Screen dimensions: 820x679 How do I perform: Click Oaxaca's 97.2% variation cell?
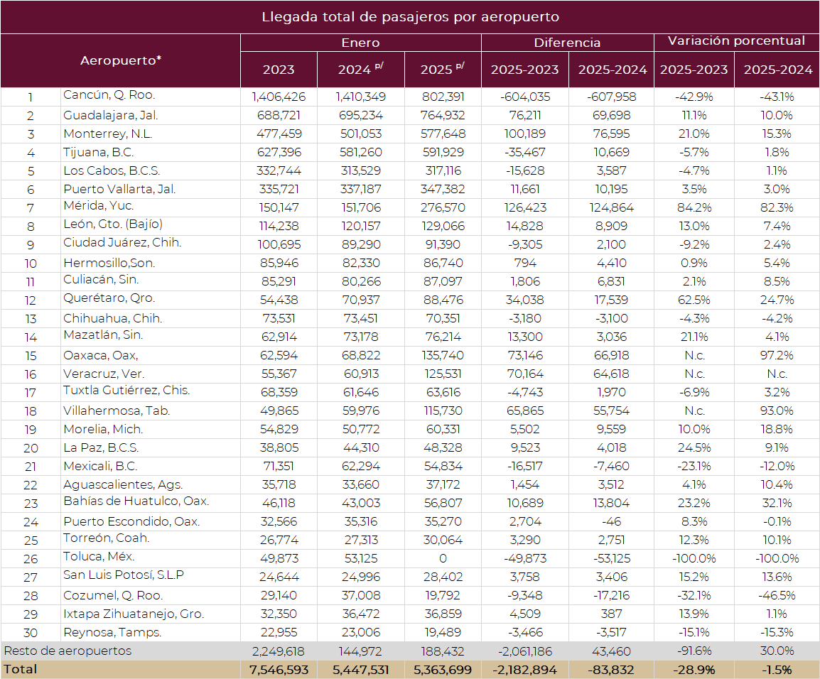click(777, 355)
